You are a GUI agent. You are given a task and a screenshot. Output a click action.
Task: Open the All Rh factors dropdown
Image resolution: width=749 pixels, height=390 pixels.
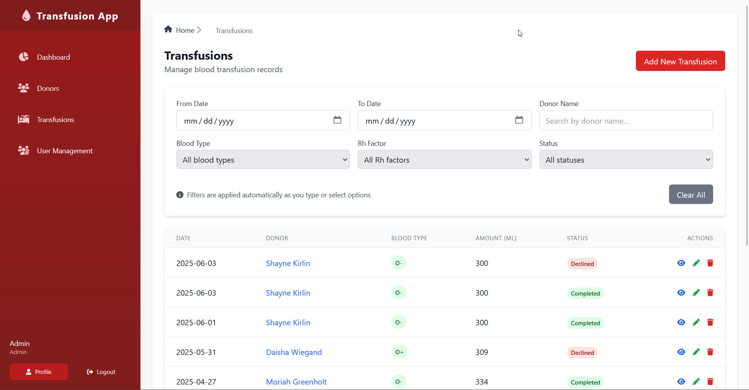tap(444, 160)
